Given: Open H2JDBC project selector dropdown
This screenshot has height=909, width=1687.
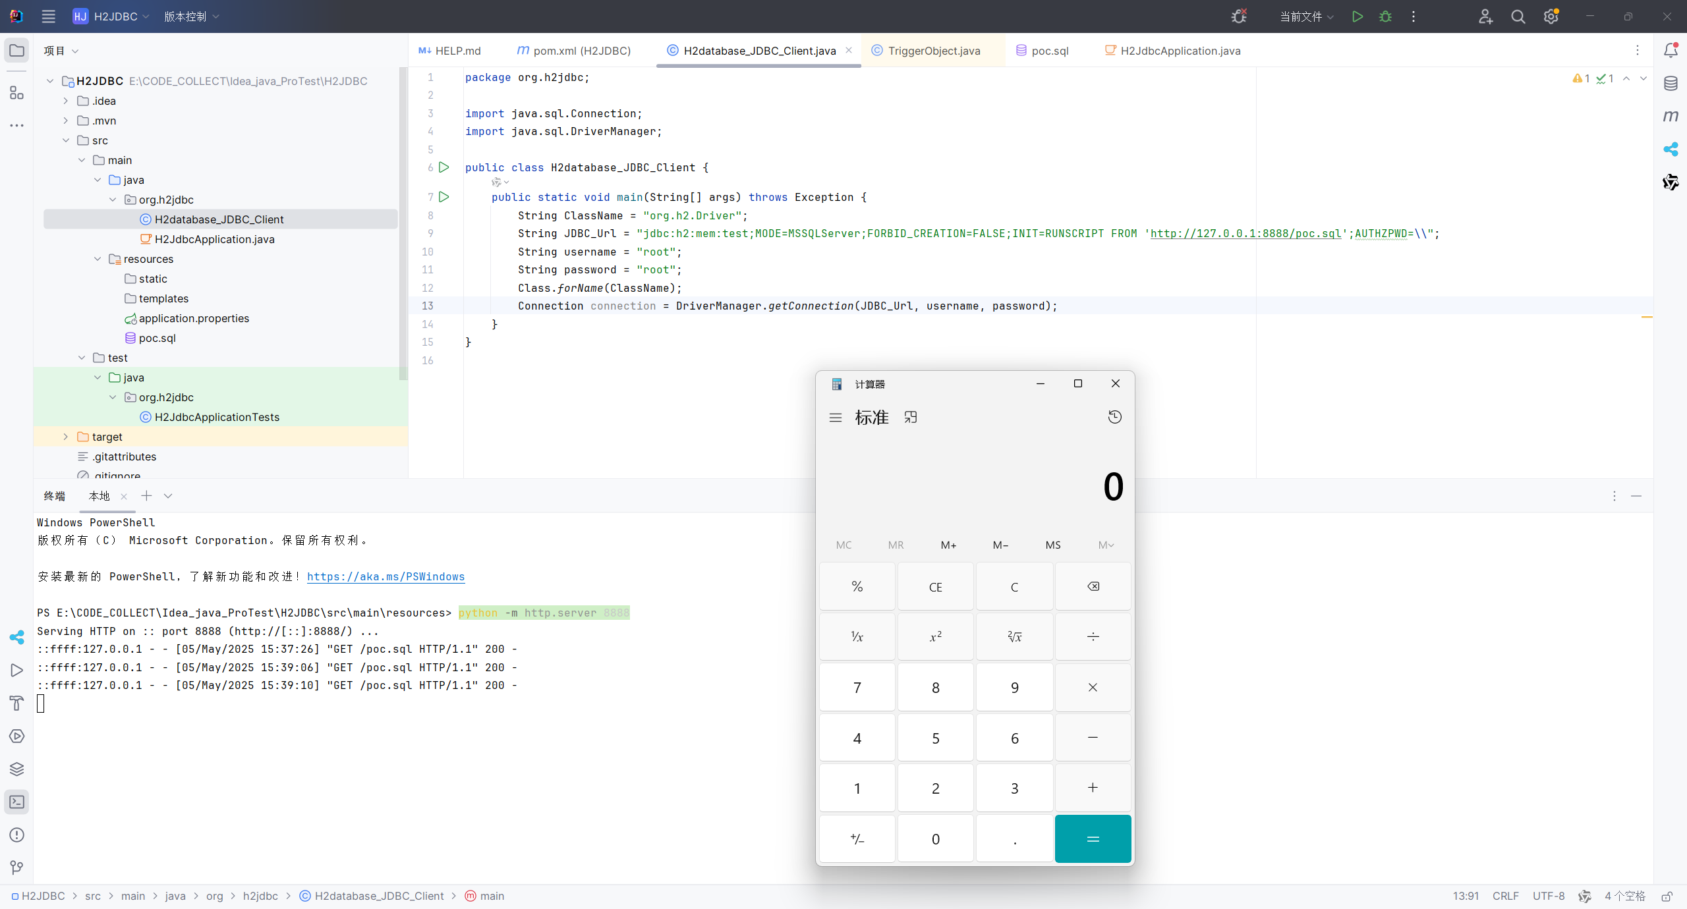Looking at the screenshot, I should point(111,16).
